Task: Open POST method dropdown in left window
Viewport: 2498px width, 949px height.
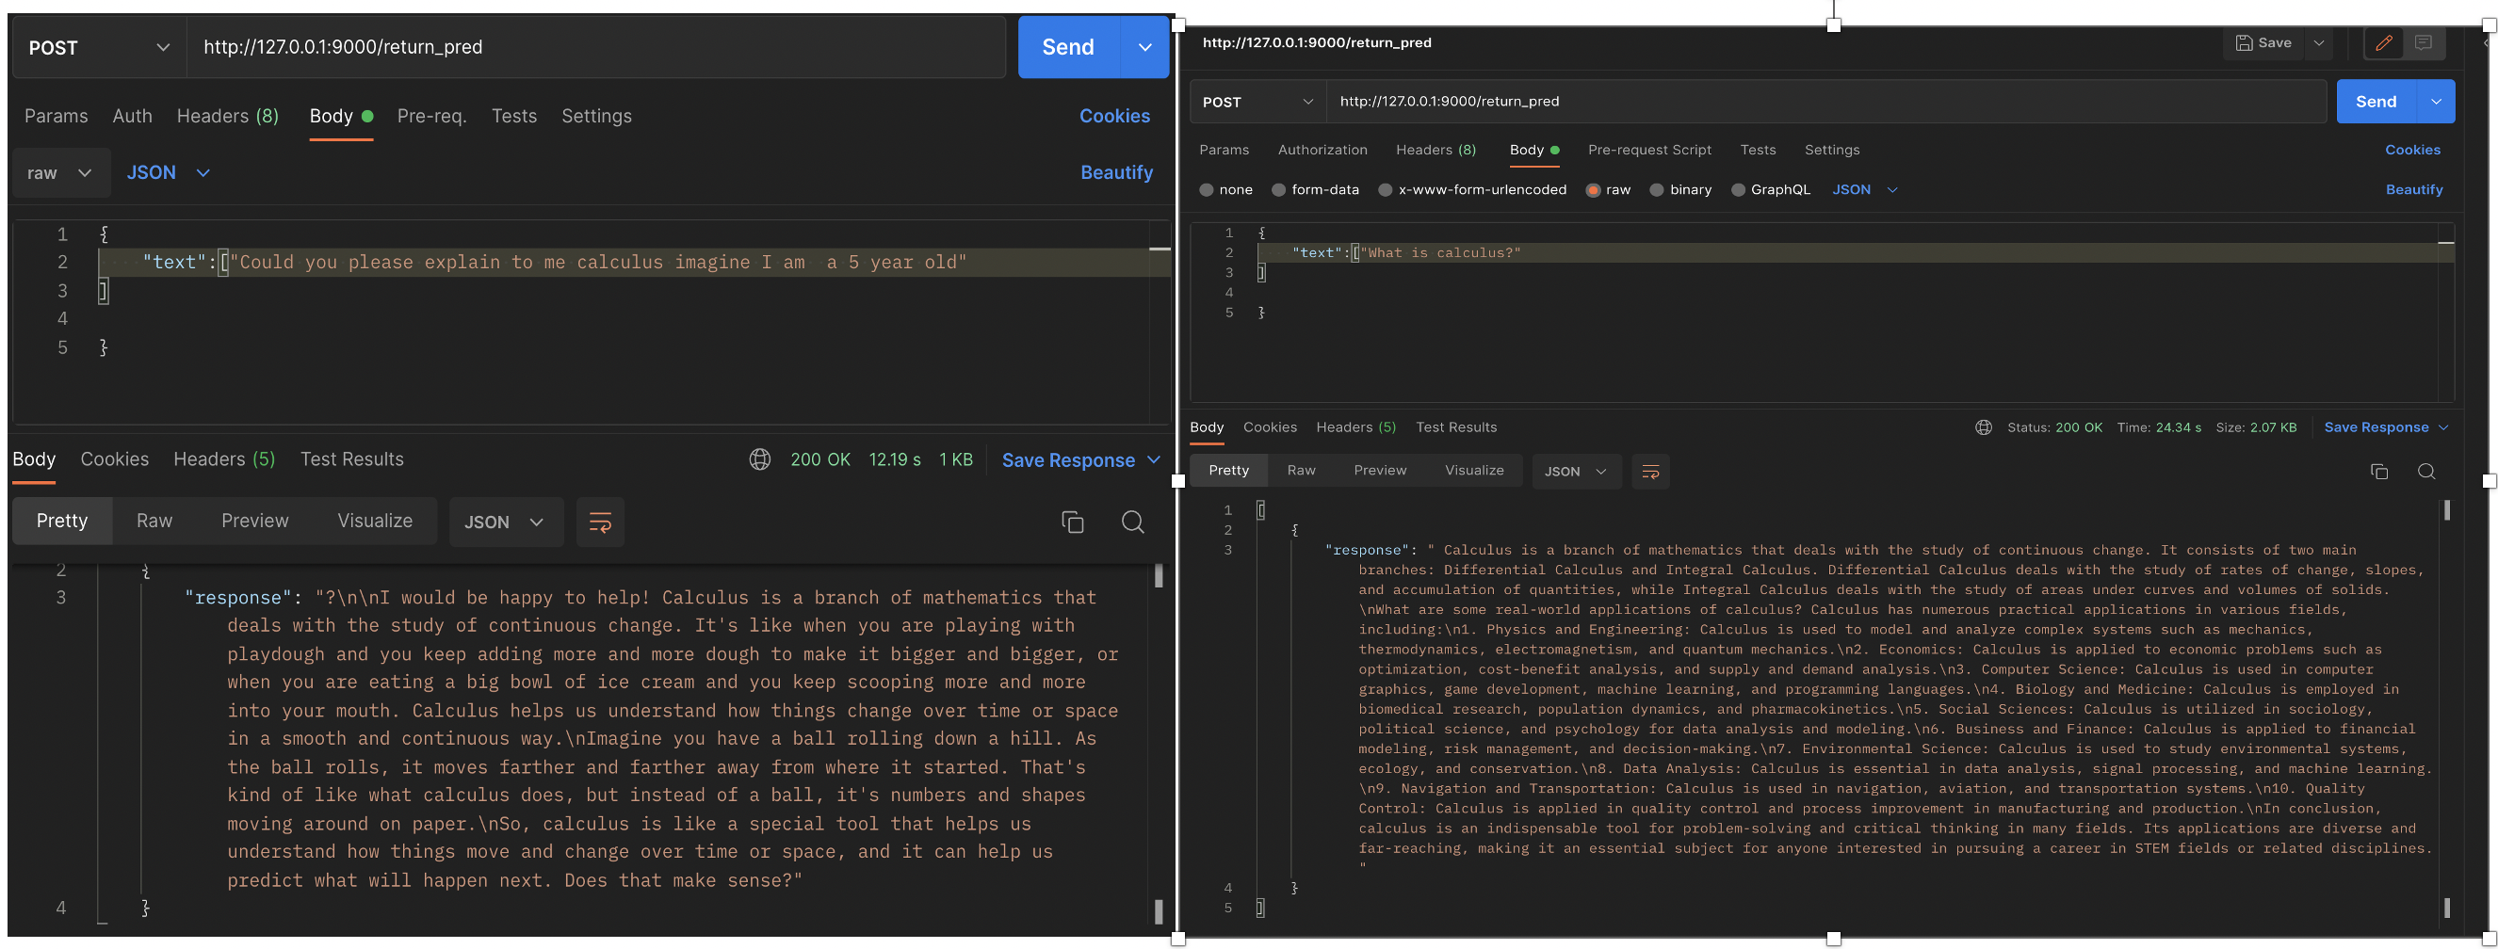Action: (99, 47)
